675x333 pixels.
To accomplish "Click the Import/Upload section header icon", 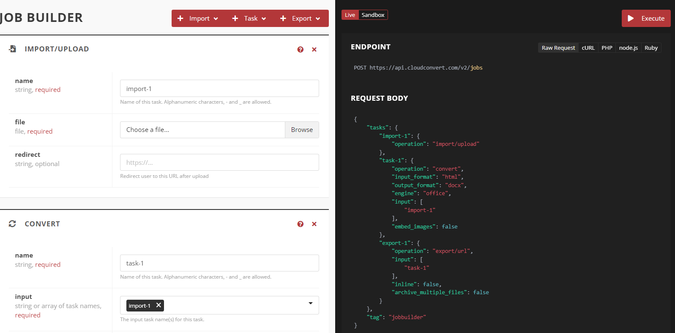I will 13,49.
